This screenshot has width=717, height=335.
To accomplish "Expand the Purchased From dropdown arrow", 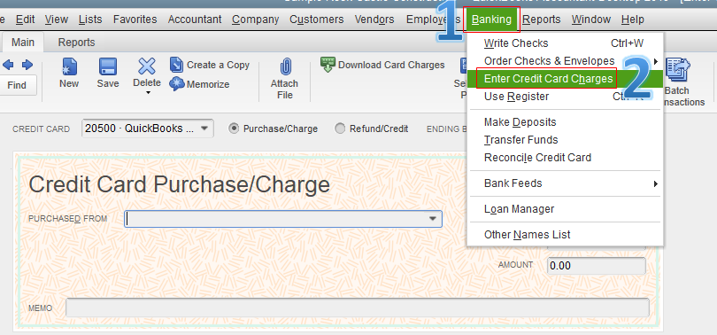I will [x=433, y=219].
